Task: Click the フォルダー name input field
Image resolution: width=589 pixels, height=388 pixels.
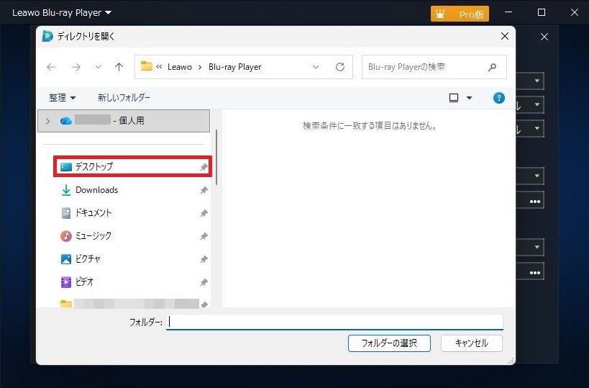Action: (x=334, y=322)
